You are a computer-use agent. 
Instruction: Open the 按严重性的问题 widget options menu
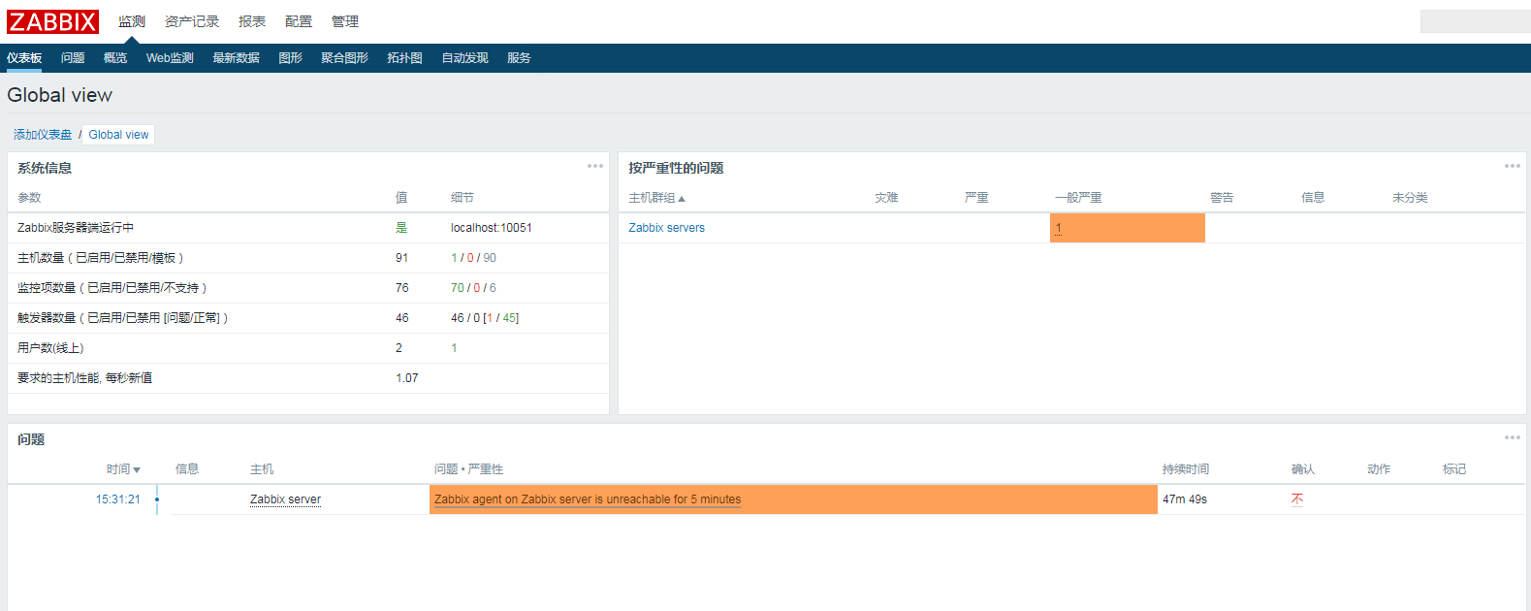[x=1513, y=166]
